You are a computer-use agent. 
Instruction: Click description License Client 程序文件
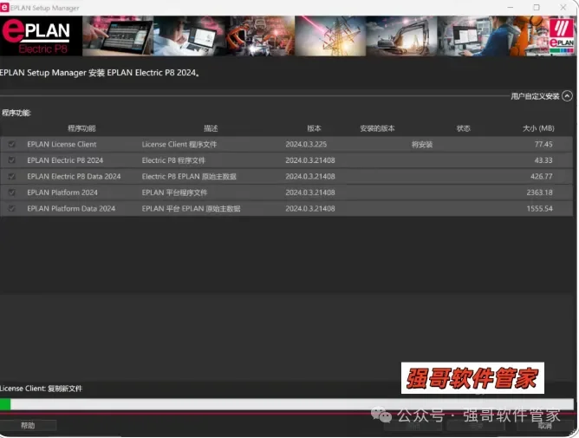click(179, 144)
